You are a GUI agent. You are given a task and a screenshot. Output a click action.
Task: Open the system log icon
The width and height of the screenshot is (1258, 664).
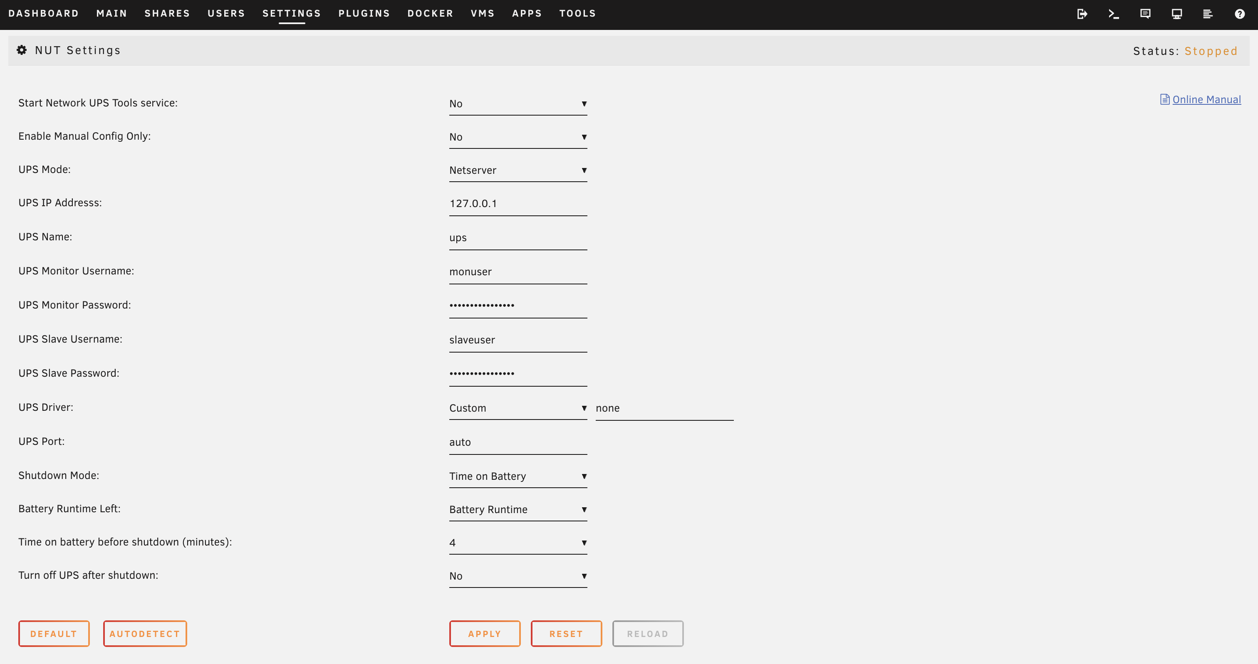[x=1208, y=14]
